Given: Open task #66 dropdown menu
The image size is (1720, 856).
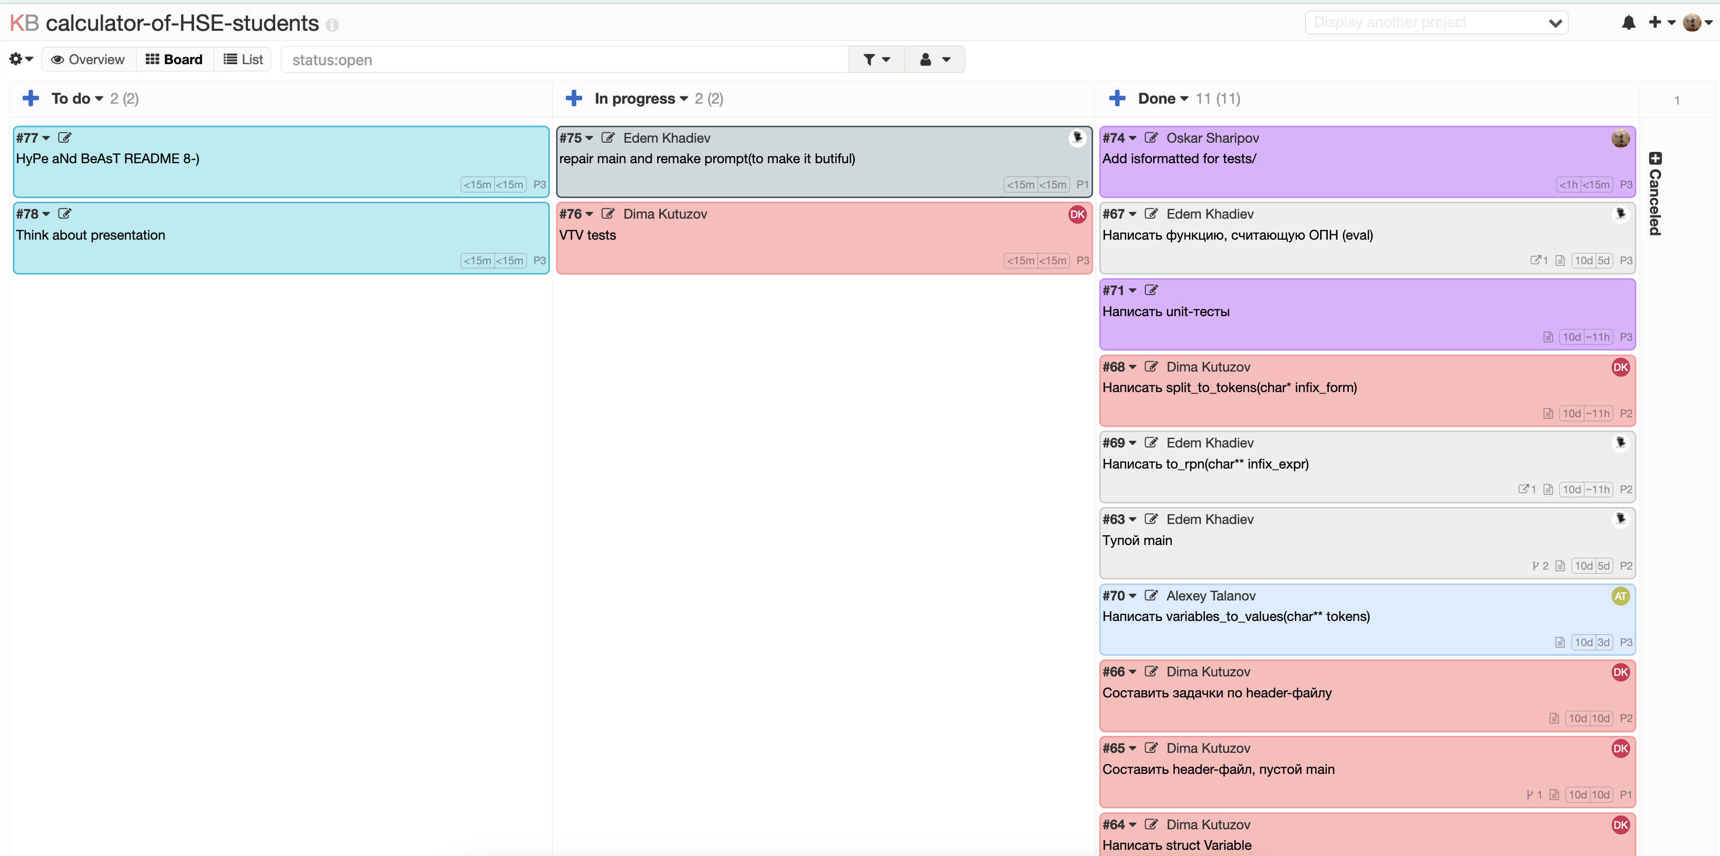Looking at the screenshot, I should (1120, 672).
